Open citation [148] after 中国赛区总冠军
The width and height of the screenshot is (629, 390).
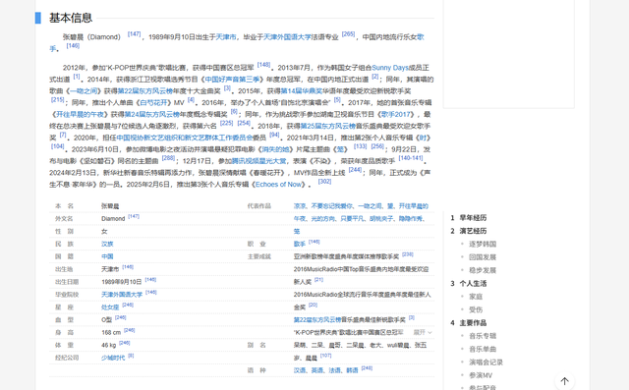tap(263, 65)
